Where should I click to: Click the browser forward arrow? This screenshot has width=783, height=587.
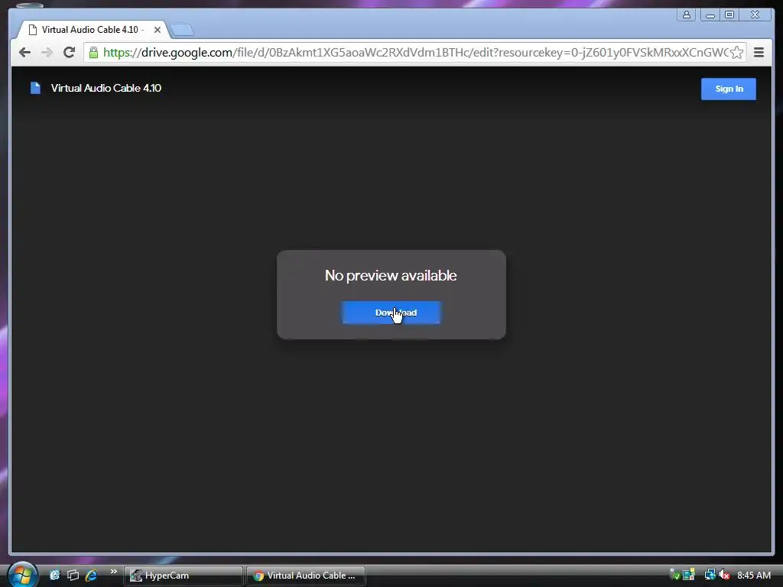pyautogui.click(x=47, y=53)
